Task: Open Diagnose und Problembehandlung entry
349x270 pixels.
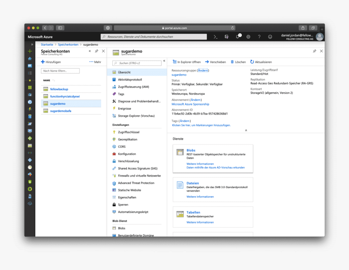Action: pyautogui.click(x=137, y=102)
